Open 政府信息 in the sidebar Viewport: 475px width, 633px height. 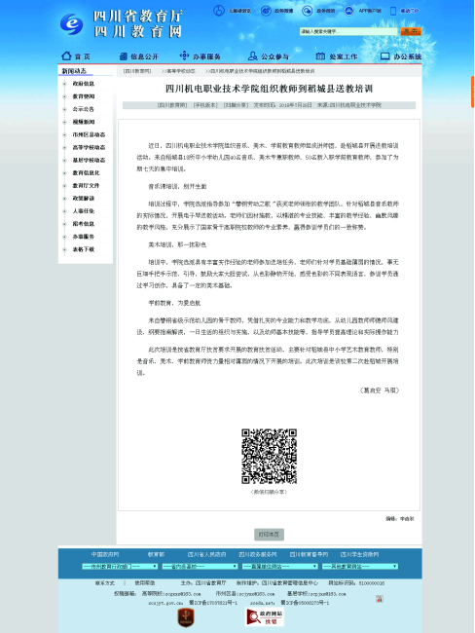coord(84,84)
